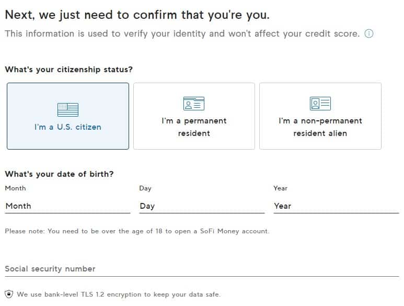
Task: Click the bank-level TLS 1.2 encryption text
Action: [119, 294]
